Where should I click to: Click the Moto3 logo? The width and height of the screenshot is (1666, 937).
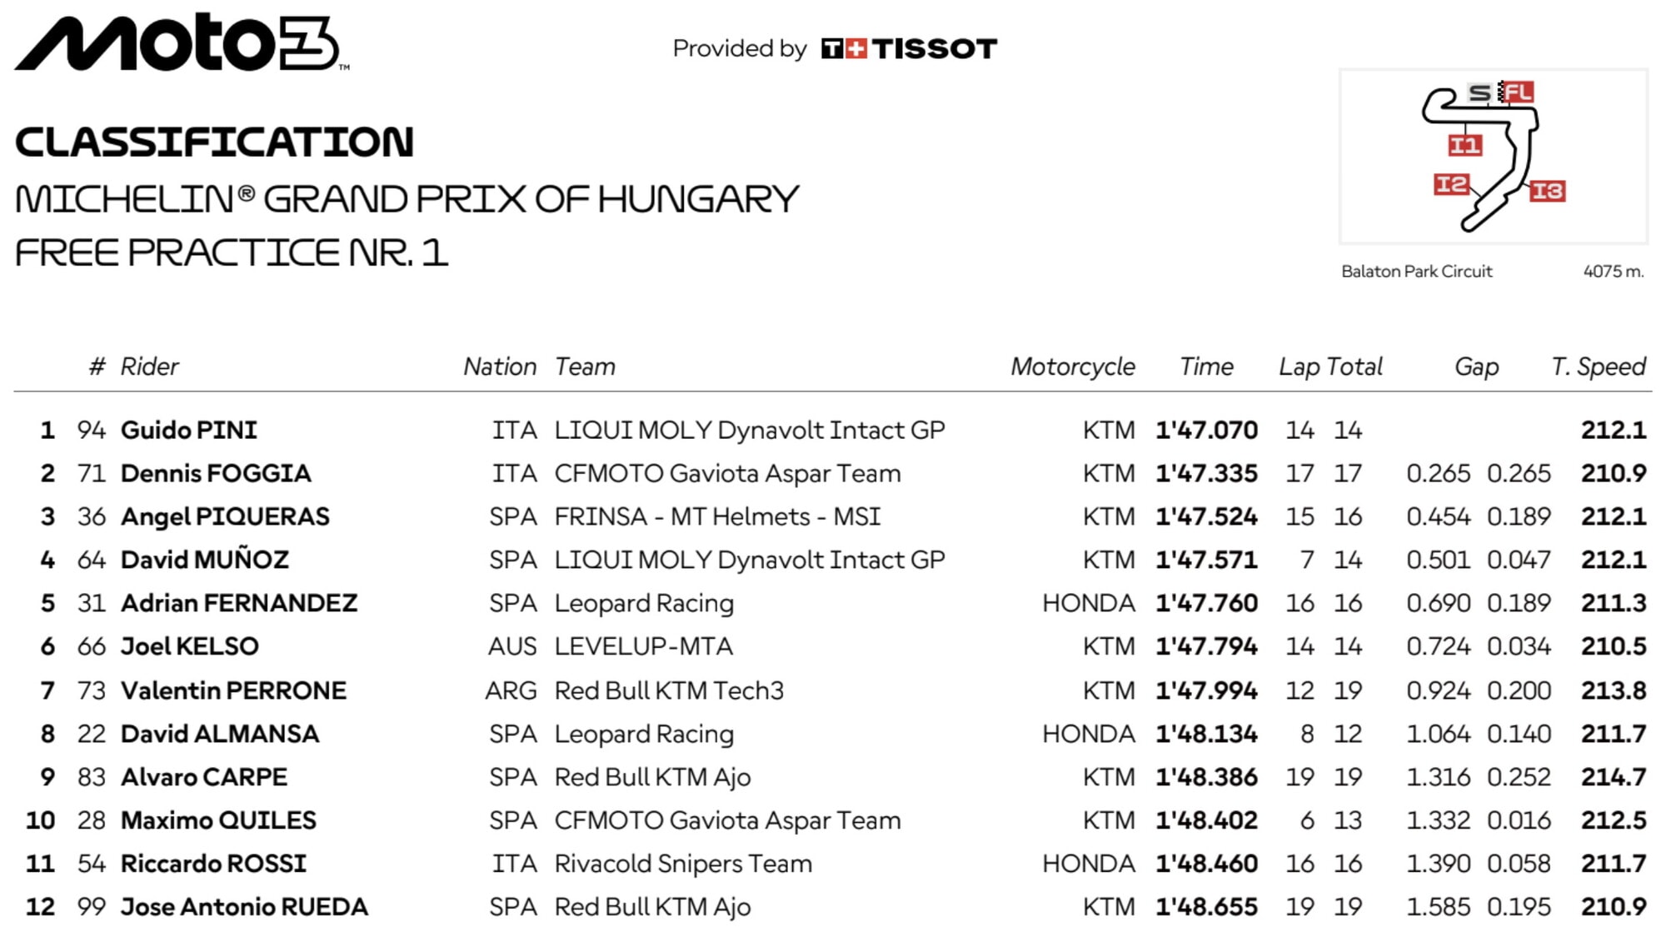pos(181,42)
